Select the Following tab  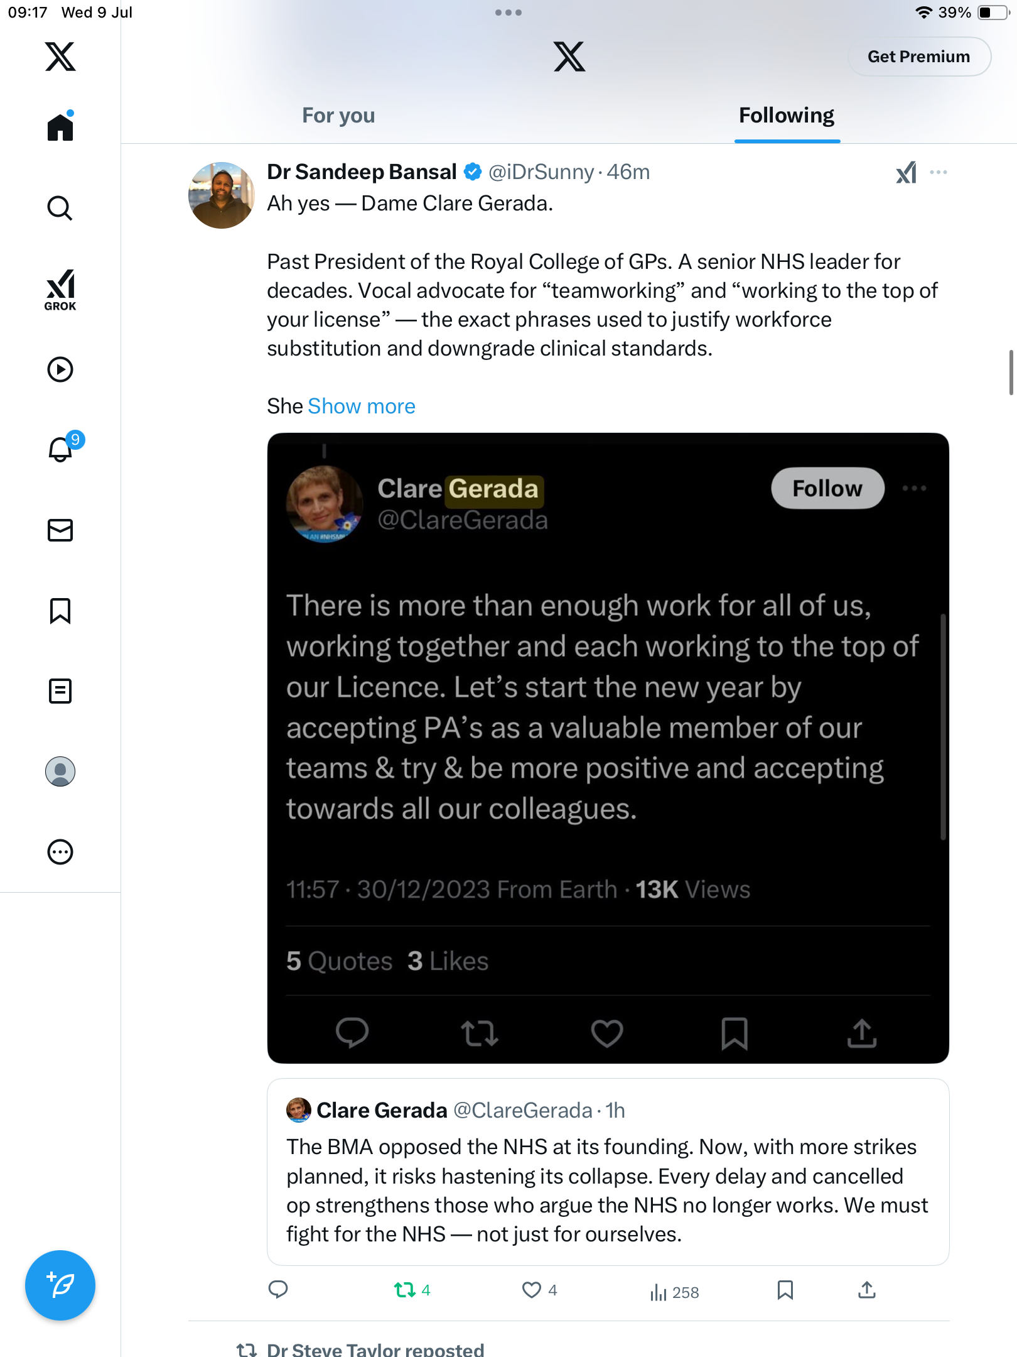pyautogui.click(x=787, y=116)
